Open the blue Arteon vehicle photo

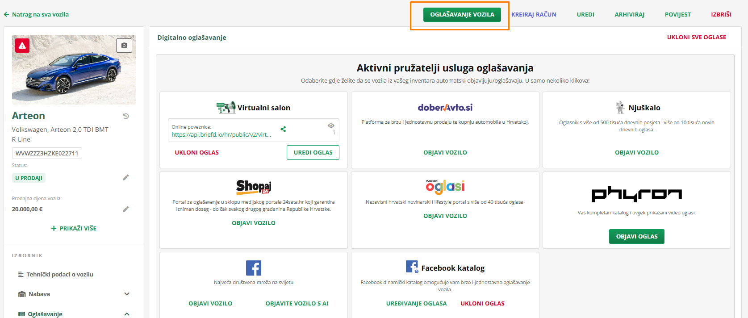74,70
